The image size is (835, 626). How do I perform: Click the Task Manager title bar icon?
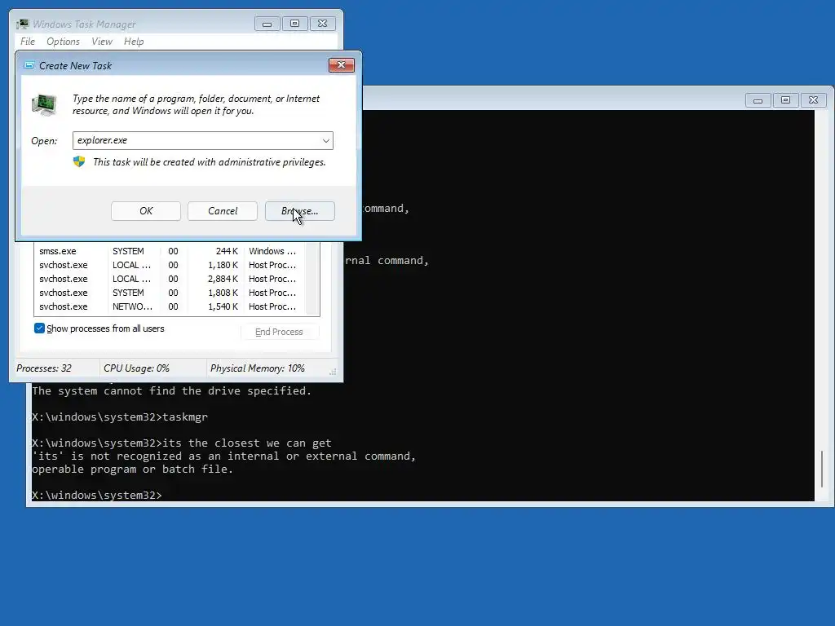click(22, 24)
